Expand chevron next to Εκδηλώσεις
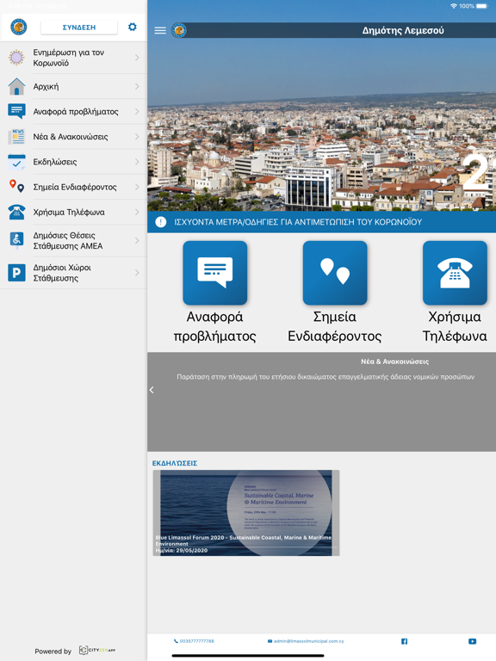The width and height of the screenshot is (496, 661). coord(137,162)
